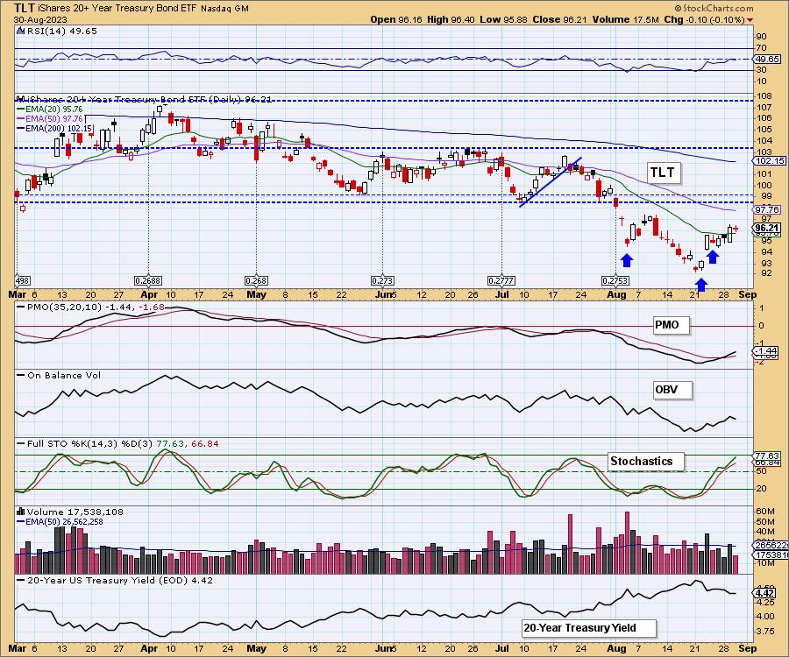Screen dimensions: 789x657
Task: Click the volume bars icon beside Volume label
Action: 21,512
